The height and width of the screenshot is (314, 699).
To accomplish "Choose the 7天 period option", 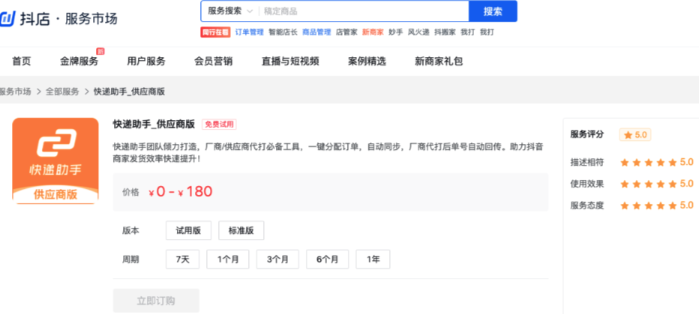I will pyautogui.click(x=183, y=259).
